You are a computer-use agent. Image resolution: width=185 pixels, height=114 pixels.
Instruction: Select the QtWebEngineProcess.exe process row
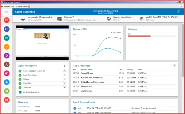coord(124,82)
